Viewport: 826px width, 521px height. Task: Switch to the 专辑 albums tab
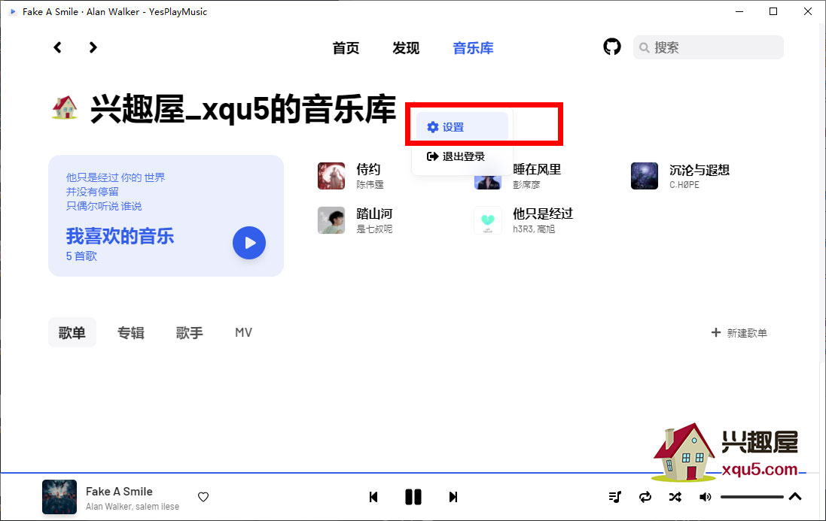[131, 332]
